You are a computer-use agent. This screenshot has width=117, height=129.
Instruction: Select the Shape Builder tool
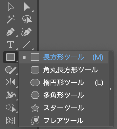(x=11, y=108)
